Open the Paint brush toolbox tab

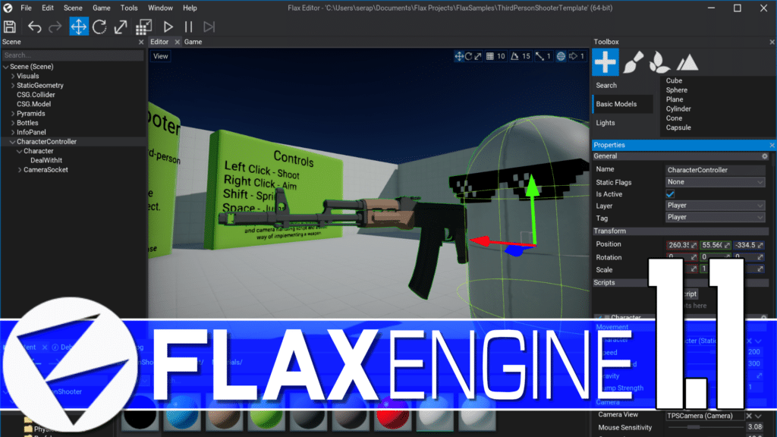(633, 62)
